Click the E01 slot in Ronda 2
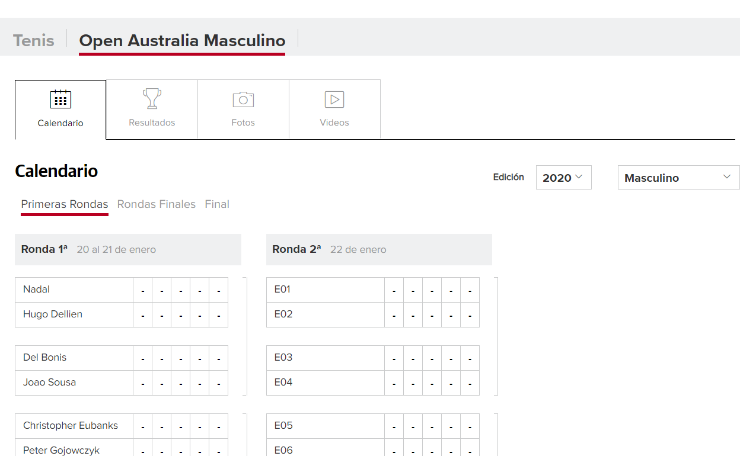The height and width of the screenshot is (456, 740). [282, 290]
